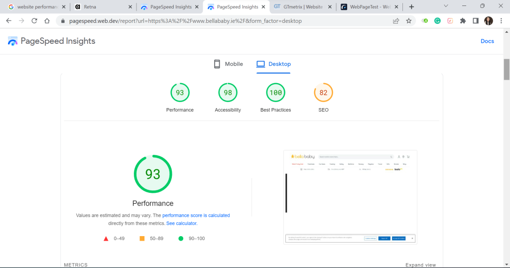Click the Best Practices 100 score gauge
510x268 pixels.
coord(275,93)
